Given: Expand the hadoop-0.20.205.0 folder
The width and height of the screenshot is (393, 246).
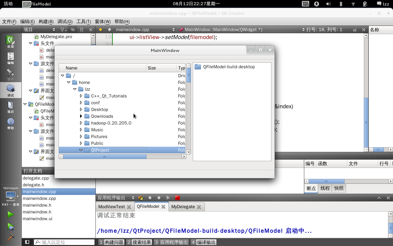Looking at the screenshot, I should click(x=81, y=123).
